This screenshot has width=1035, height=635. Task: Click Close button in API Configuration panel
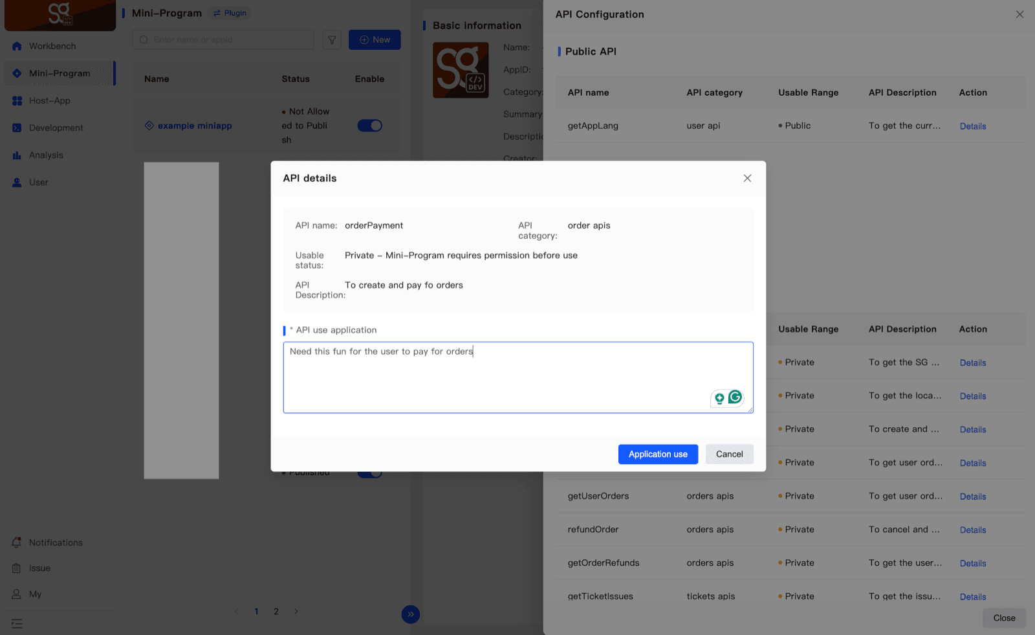coord(1004,618)
